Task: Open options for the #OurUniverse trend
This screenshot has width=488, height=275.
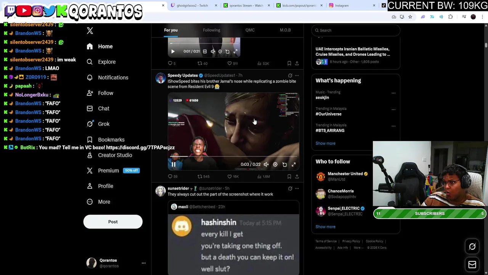Action: click(393, 110)
